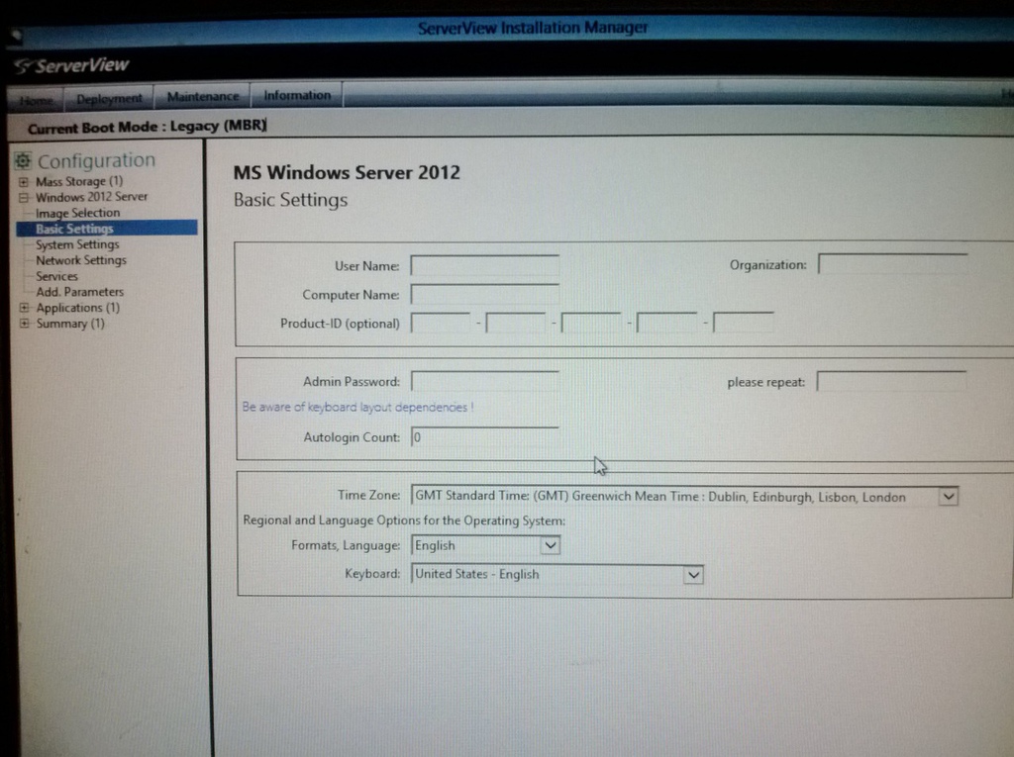Expand the Summary (1) node
The height and width of the screenshot is (757, 1014).
pyautogui.click(x=24, y=324)
